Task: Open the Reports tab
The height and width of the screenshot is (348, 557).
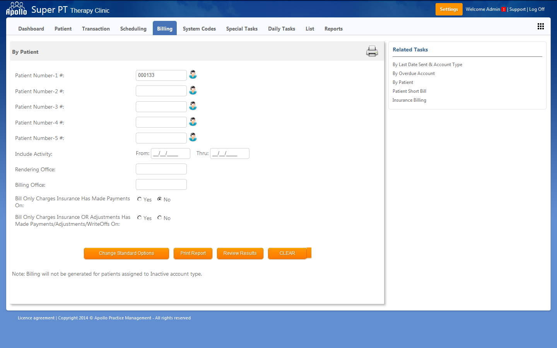Action: pyautogui.click(x=333, y=29)
